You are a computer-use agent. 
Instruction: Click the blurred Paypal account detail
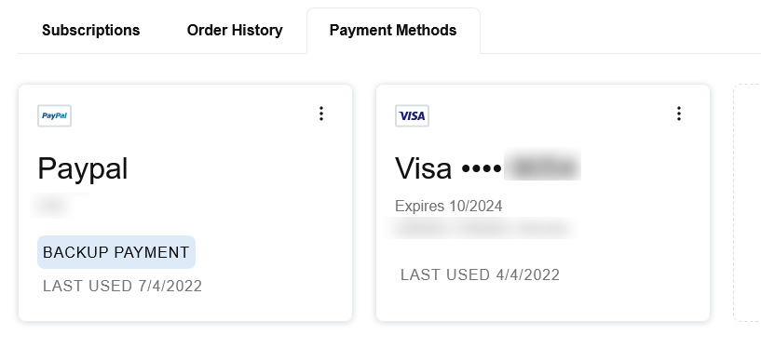[59, 206]
